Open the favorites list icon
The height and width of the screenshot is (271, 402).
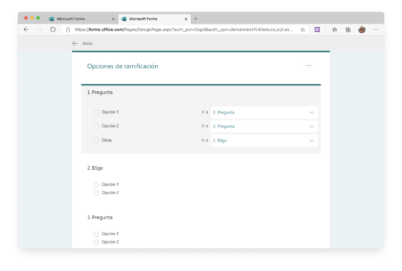point(335,30)
